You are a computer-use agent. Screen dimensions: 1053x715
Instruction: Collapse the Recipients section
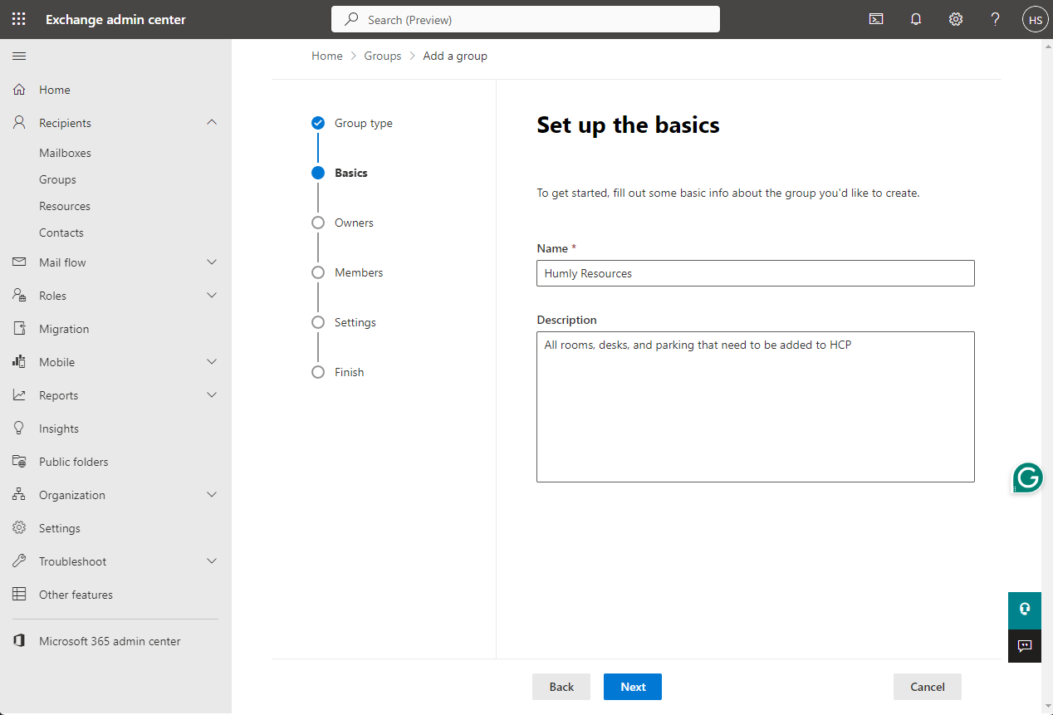coord(212,122)
